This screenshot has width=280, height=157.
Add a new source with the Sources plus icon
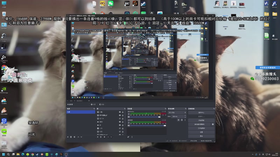click(98, 137)
